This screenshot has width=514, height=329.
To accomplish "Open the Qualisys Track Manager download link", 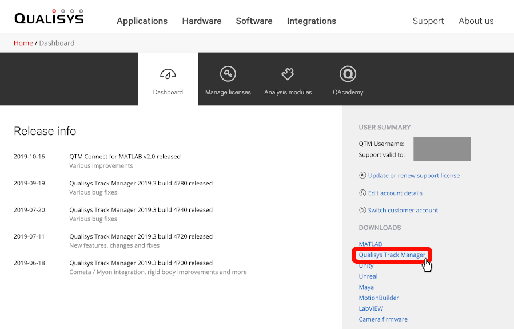I will click(392, 255).
